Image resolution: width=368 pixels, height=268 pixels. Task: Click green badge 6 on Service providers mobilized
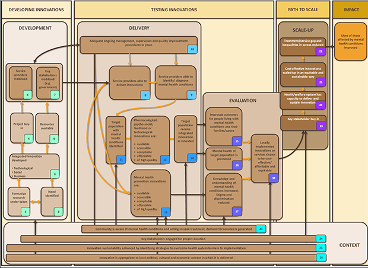27,95
